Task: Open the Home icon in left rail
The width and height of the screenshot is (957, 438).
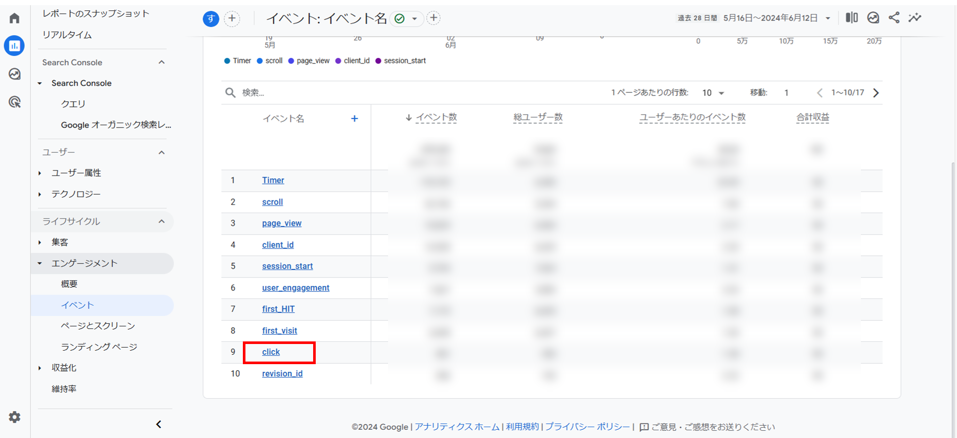Action: click(x=14, y=19)
